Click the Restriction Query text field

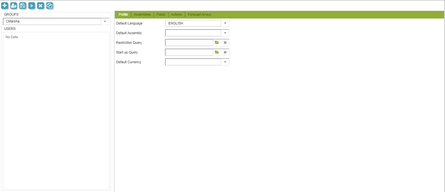(x=189, y=43)
